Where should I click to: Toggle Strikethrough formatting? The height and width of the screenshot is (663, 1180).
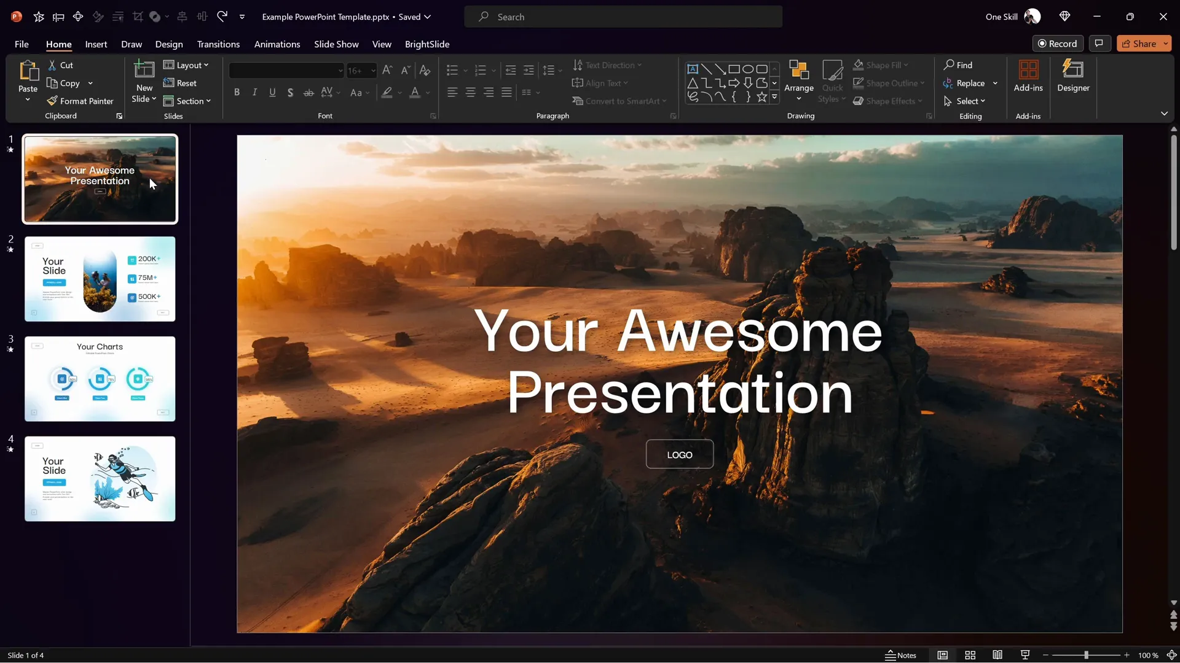tap(309, 92)
